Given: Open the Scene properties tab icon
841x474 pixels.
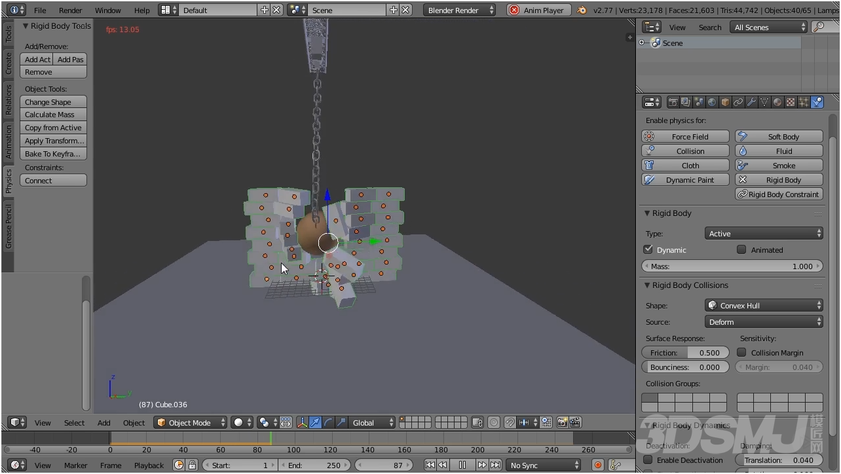Looking at the screenshot, I should point(699,102).
